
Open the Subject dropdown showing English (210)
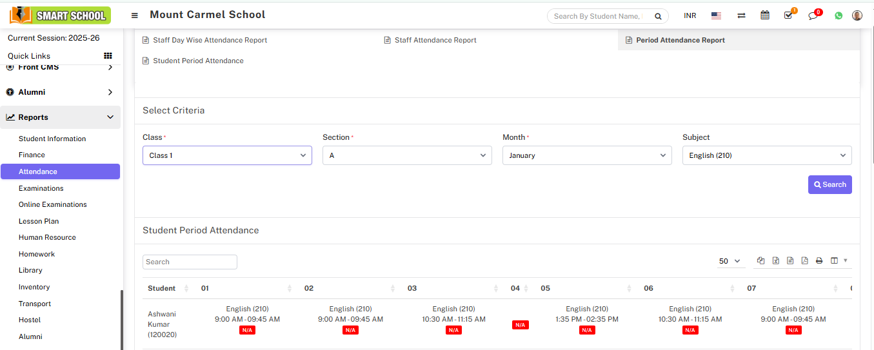pyautogui.click(x=767, y=155)
